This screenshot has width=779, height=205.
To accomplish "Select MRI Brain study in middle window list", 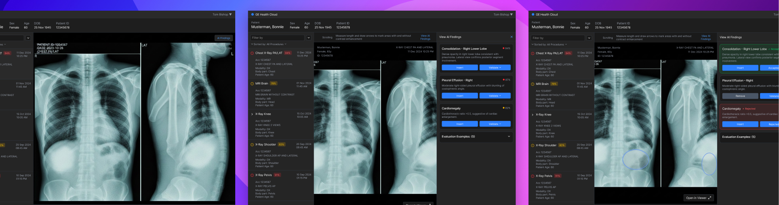I will (281, 94).
